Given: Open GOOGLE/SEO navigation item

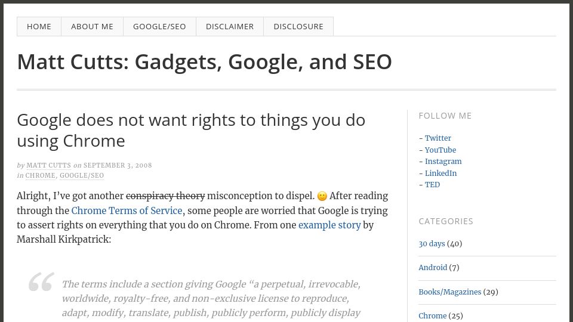Looking at the screenshot, I should coord(160,27).
